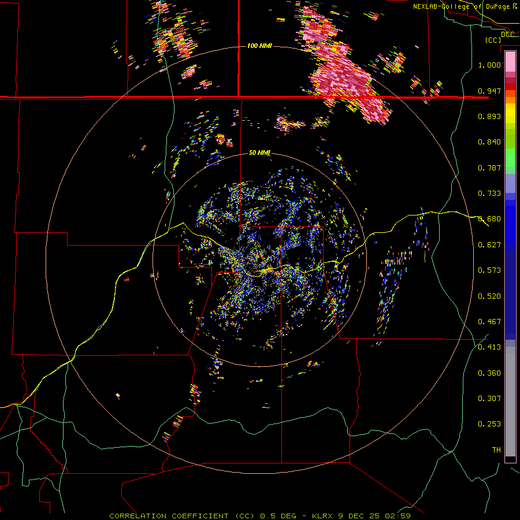520x520 pixels.
Task: Click the TH label on the legend
Action: coord(496,450)
